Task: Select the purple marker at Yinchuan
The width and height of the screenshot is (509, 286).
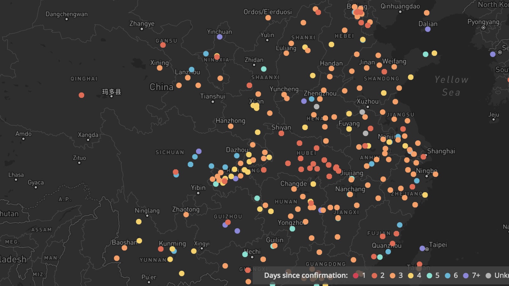Action: pos(220,37)
